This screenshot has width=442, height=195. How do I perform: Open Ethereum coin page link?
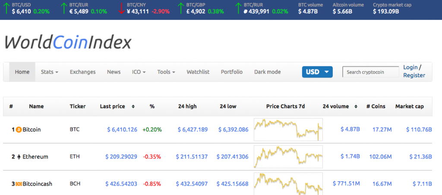coord(35,157)
